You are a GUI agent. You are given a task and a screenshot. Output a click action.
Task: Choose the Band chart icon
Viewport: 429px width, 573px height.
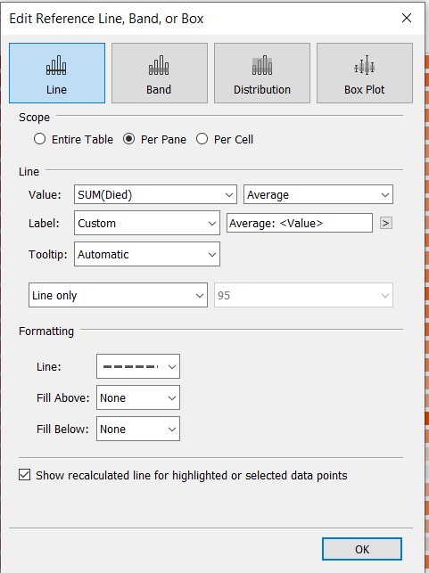click(x=159, y=66)
